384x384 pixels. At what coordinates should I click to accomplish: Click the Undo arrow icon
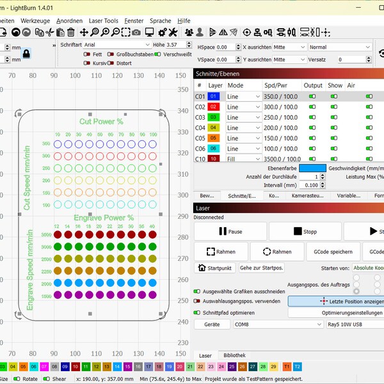[x=16, y=32]
